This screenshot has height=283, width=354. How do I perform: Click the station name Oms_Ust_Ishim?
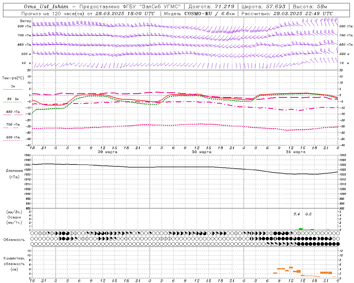(x=46, y=7)
